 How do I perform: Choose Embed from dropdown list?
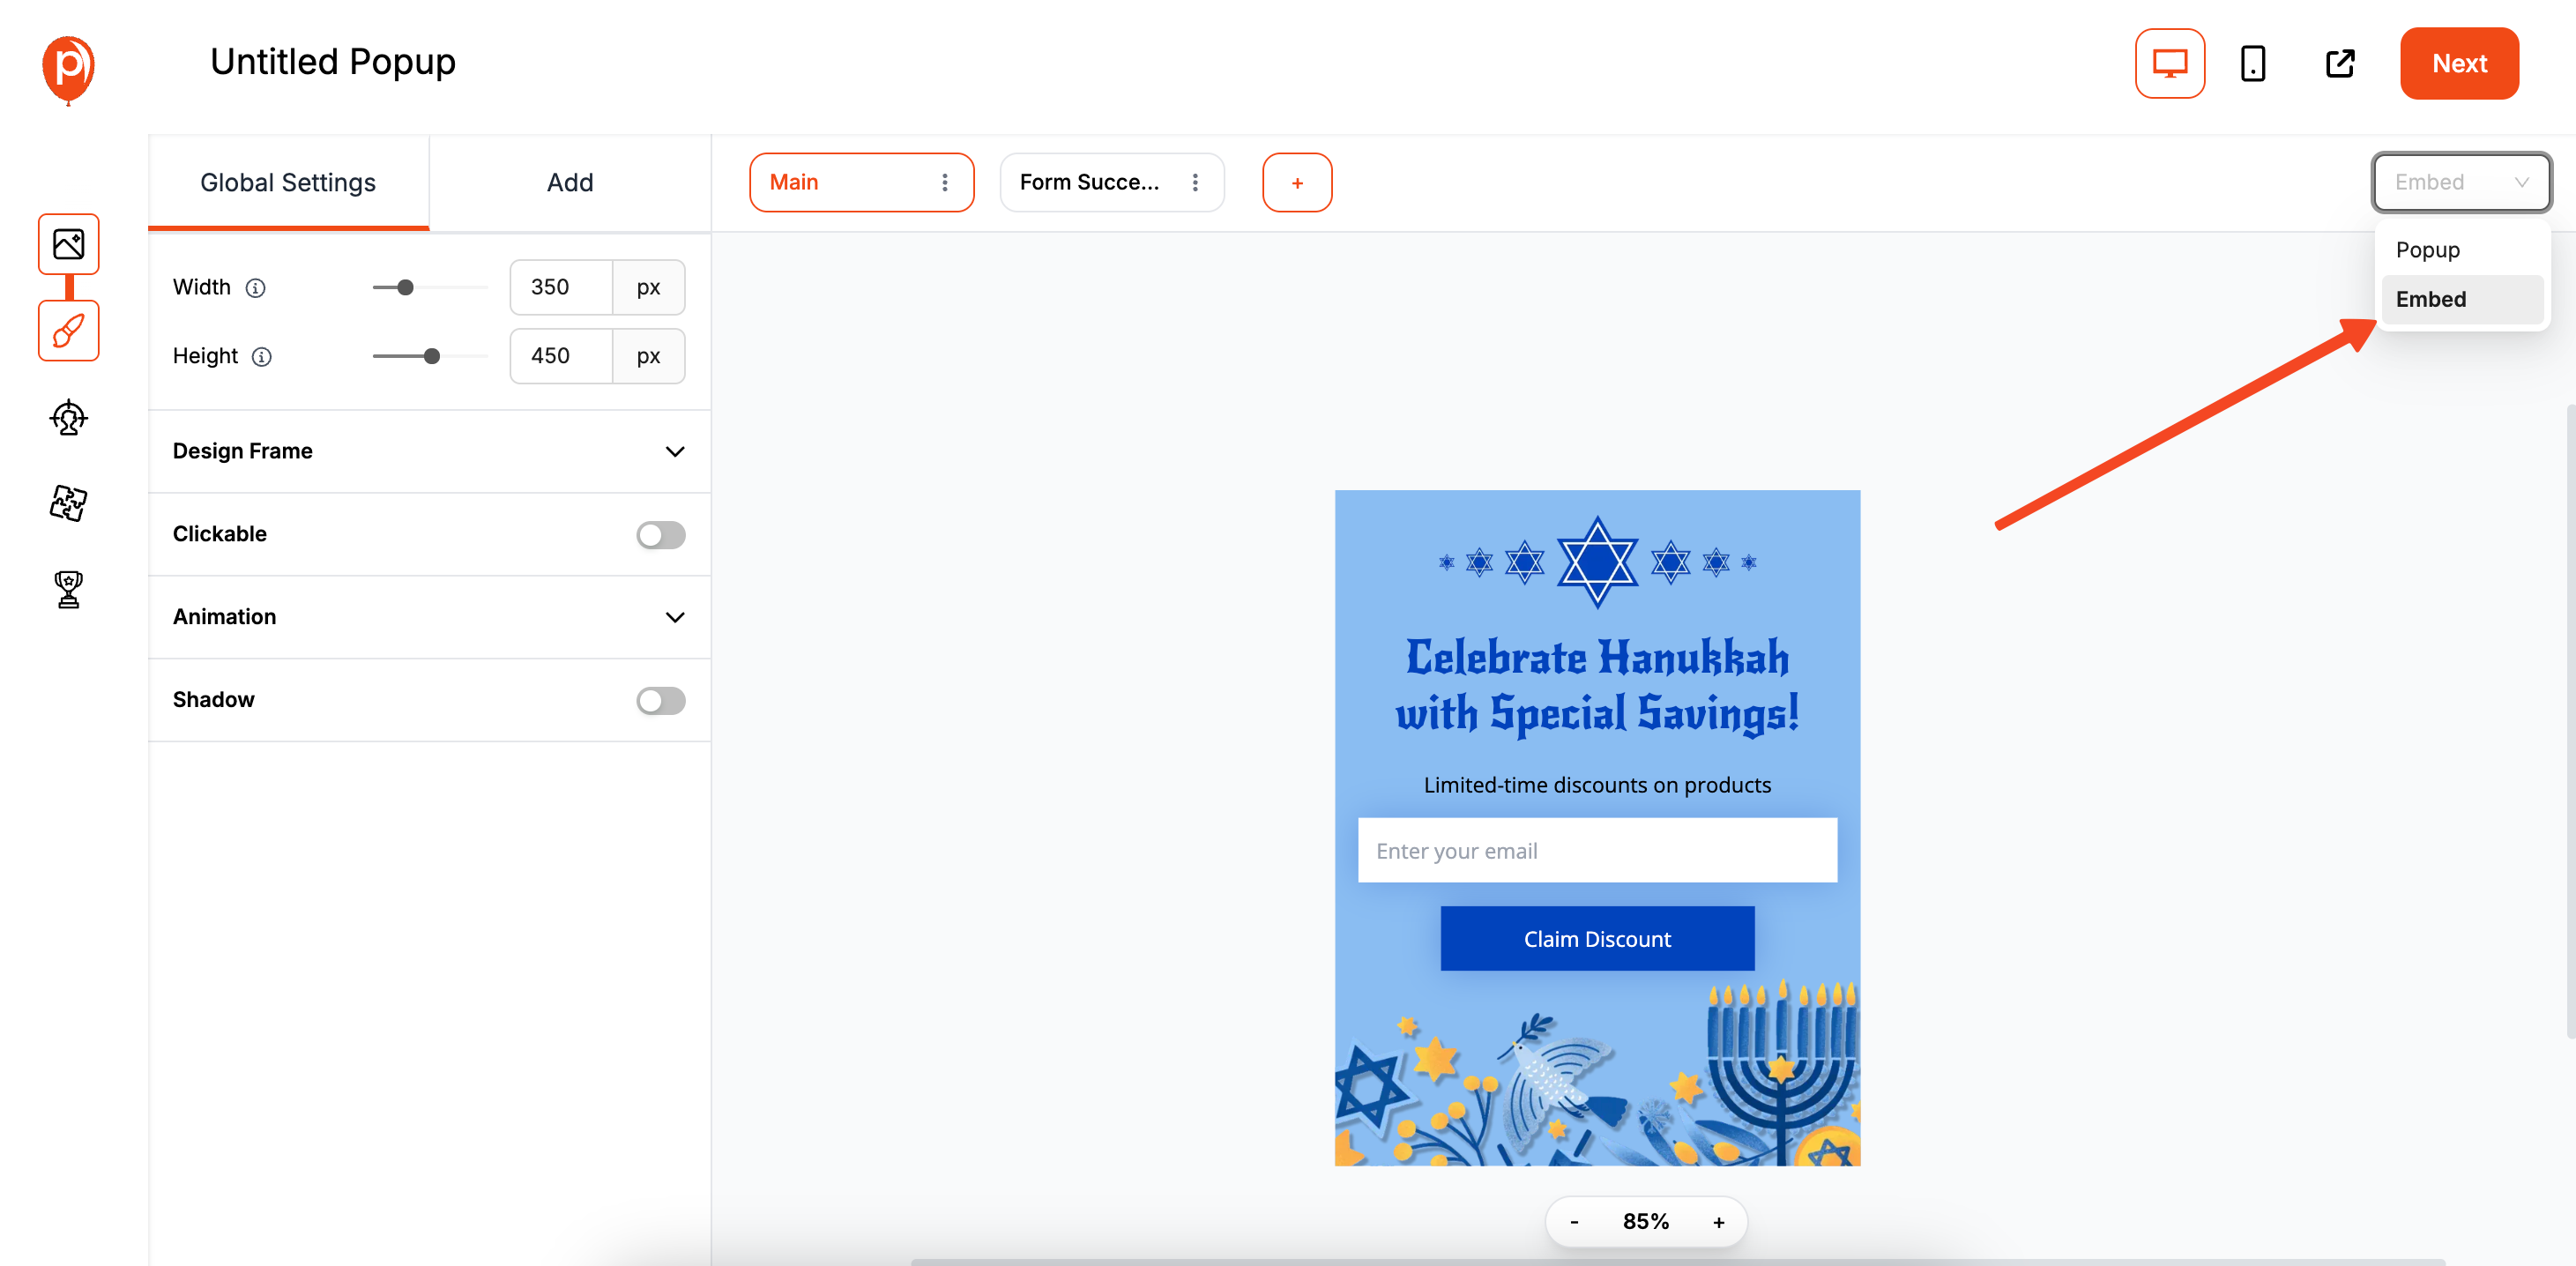(2461, 299)
